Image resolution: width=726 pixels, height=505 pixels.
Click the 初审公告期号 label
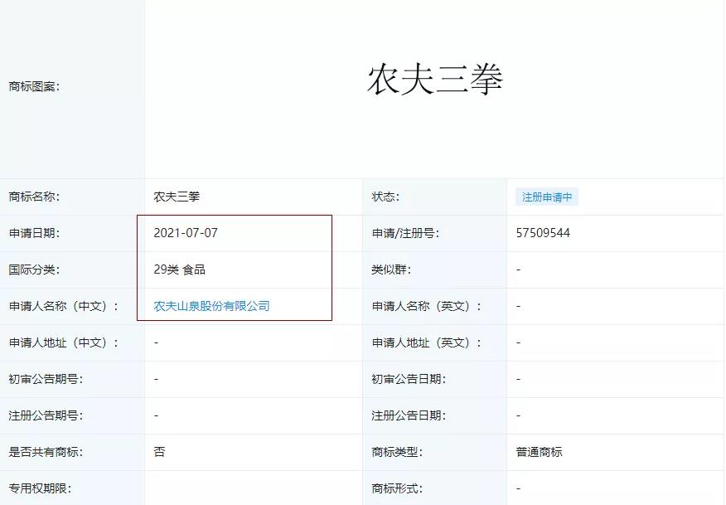click(46, 380)
